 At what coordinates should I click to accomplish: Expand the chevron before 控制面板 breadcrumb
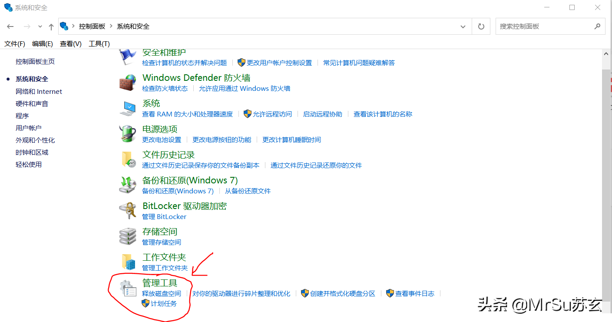tap(73, 26)
